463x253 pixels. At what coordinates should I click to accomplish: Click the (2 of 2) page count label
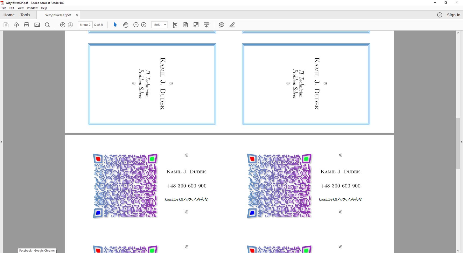click(99, 25)
